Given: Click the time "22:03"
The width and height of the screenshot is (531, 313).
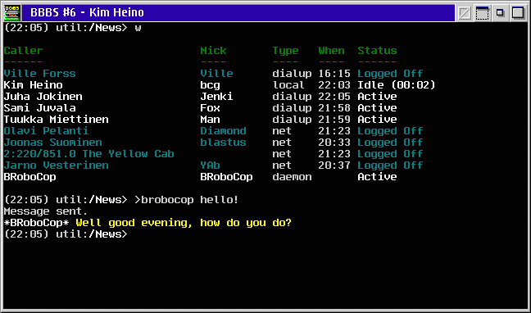Looking at the screenshot, I should click(334, 85).
